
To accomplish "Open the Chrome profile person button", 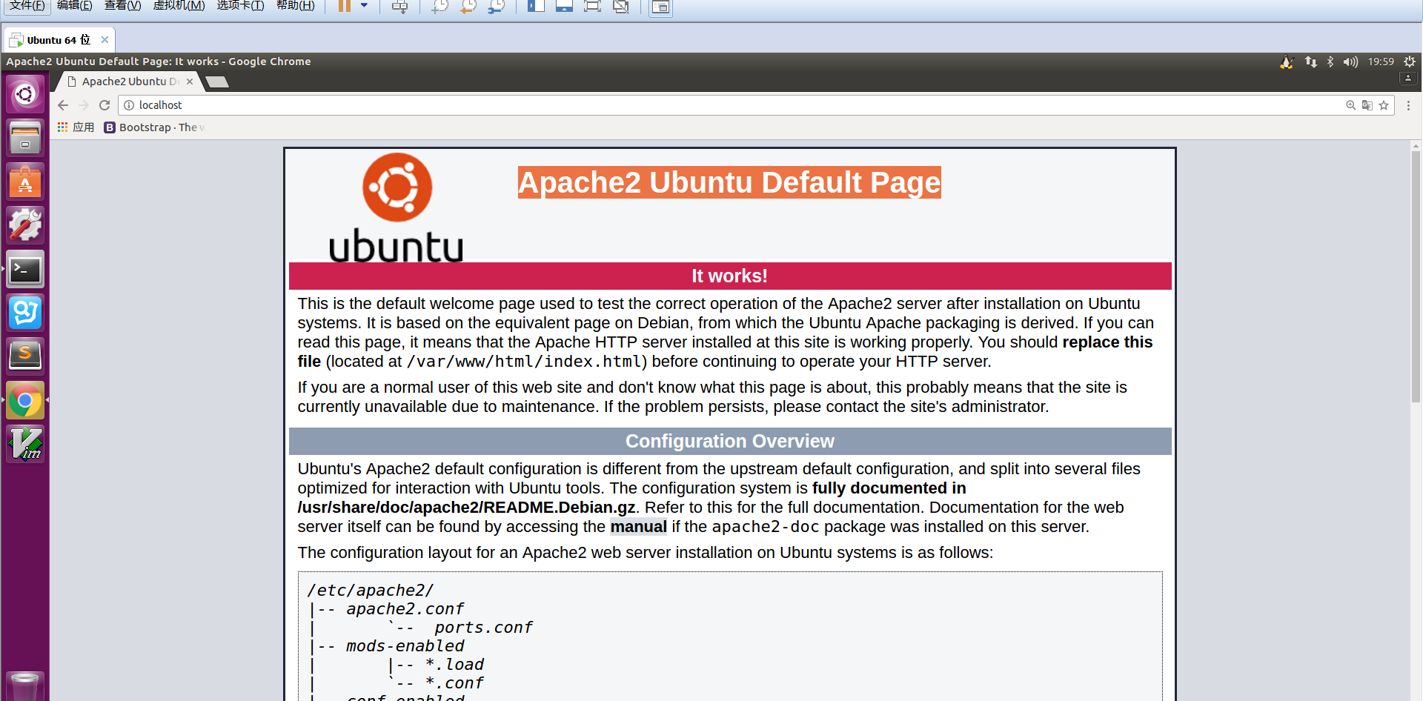I will pyautogui.click(x=1408, y=78).
